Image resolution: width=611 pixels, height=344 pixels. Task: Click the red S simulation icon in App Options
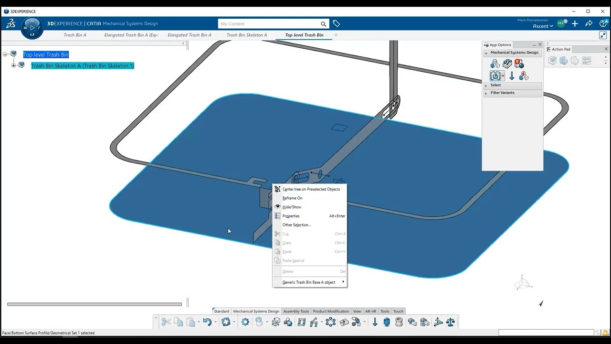519,64
